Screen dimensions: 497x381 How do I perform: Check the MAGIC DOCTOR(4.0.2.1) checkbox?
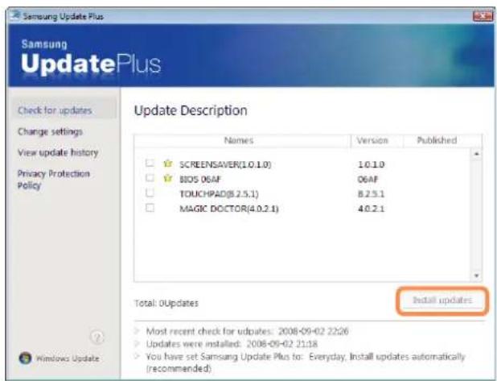150,208
